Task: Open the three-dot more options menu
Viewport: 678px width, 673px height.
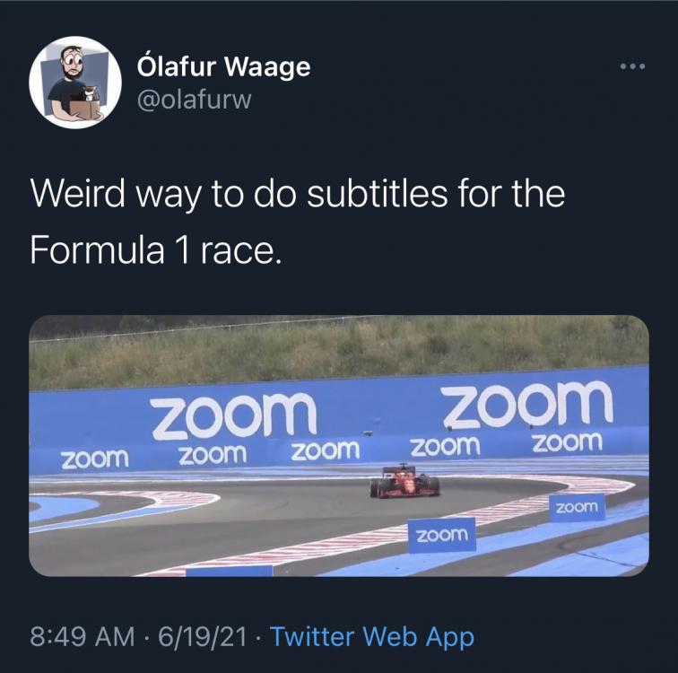Action: pos(633,67)
